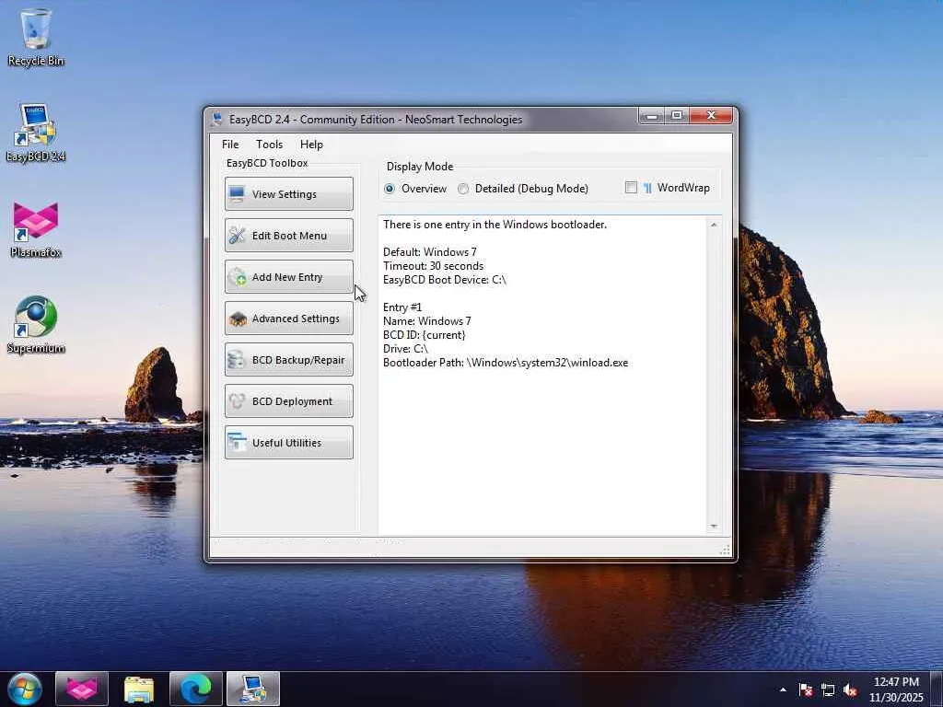The image size is (943, 707).
Task: Launch Microsoft Edge from the taskbar
Action: pos(196,689)
